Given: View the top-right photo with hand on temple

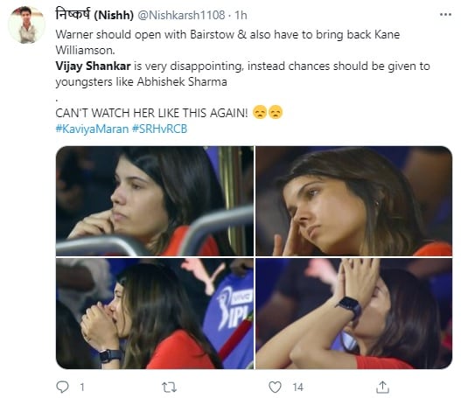Looking at the screenshot, I should tap(353, 201).
